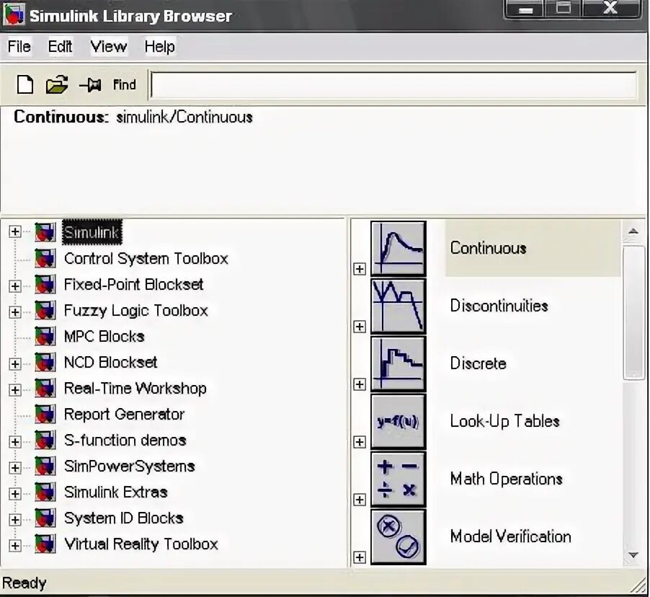Select the Model Verification label
This screenshot has width=650, height=597.
(x=511, y=536)
